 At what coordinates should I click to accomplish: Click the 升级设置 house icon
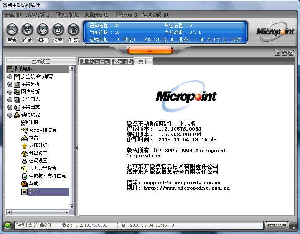coord(25,153)
